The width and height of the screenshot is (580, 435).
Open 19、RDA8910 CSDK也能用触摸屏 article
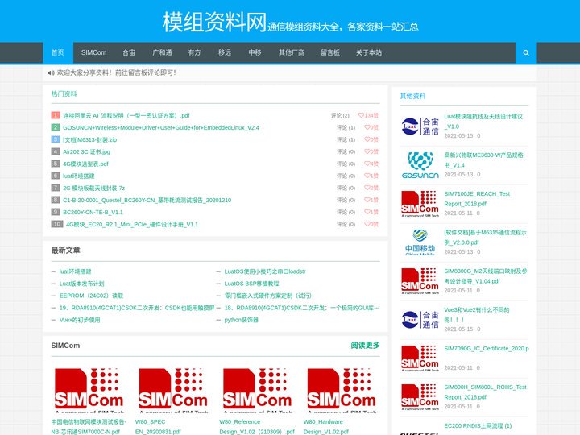[x=137, y=308]
